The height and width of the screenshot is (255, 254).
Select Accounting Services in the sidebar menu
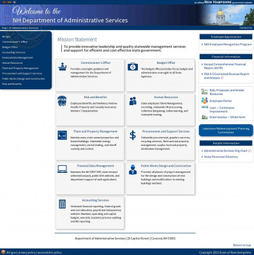[x=13, y=52]
